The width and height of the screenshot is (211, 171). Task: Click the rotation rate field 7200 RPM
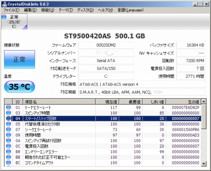click(x=191, y=61)
